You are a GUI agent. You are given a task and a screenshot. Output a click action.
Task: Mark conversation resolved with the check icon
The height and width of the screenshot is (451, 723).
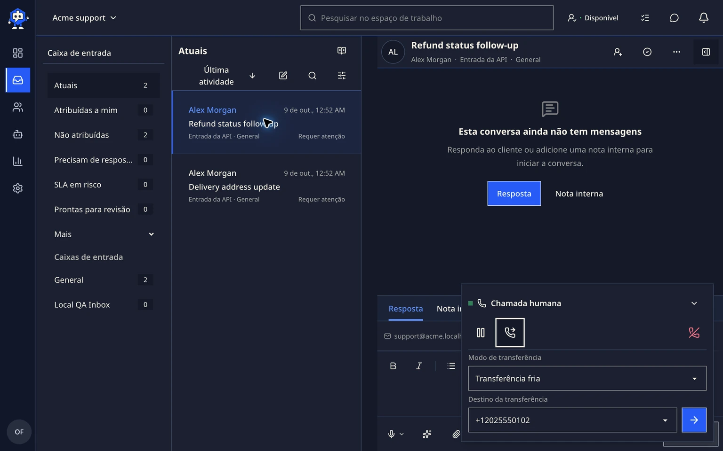(647, 52)
